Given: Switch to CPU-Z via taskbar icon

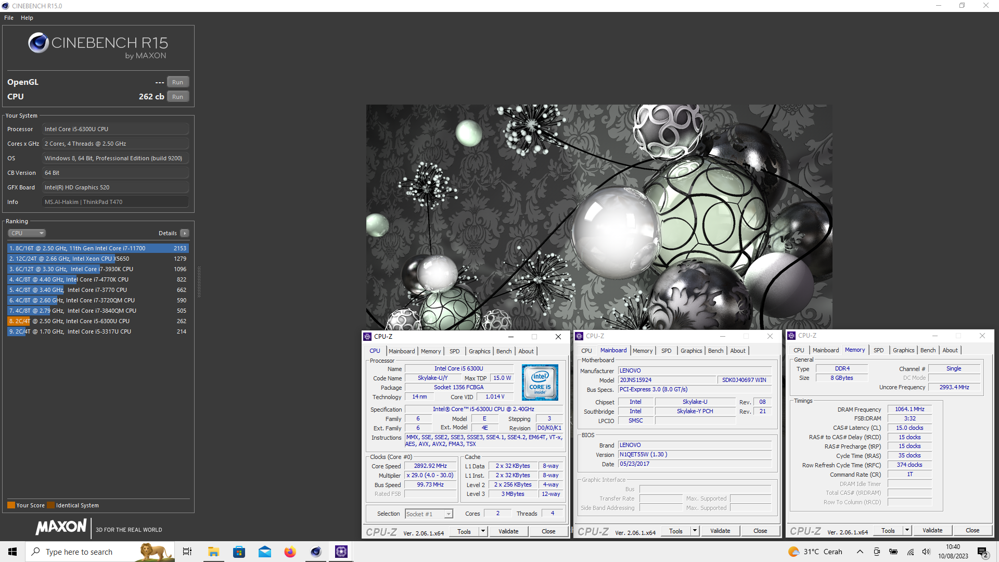Looking at the screenshot, I should point(341,552).
